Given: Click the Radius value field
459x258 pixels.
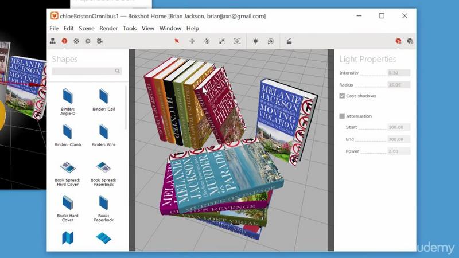Looking at the screenshot, I should pos(399,85).
